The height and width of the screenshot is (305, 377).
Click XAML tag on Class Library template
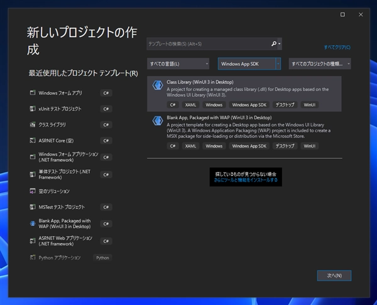190,105
